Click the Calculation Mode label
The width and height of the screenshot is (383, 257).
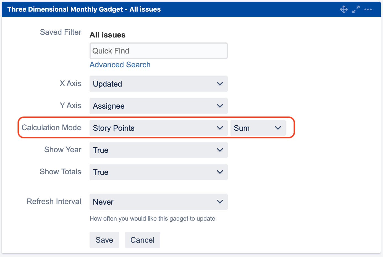(51, 128)
